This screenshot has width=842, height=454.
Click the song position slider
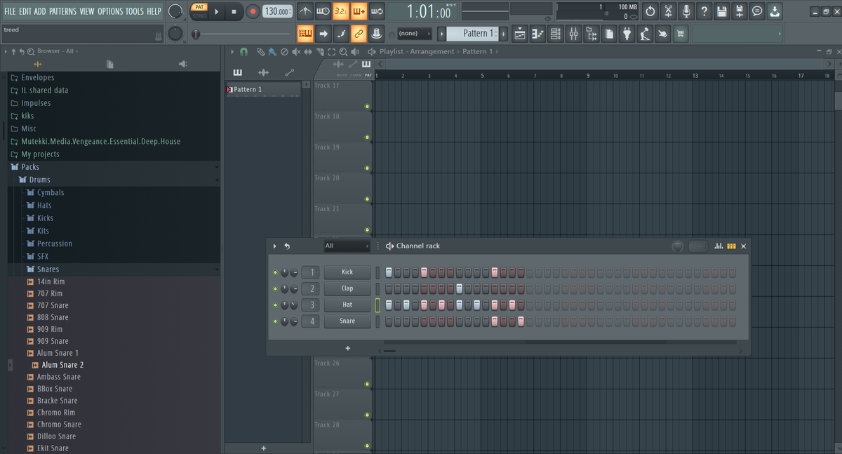pos(243,34)
